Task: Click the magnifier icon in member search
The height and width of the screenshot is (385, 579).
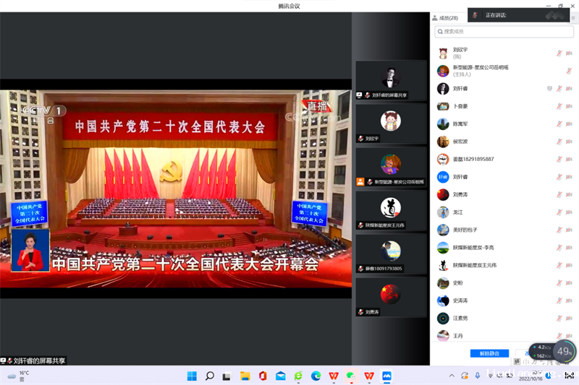Action: (x=439, y=32)
